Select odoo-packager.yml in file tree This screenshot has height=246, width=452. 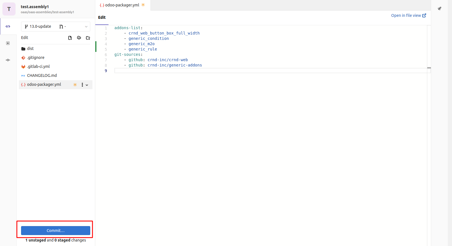tap(56, 84)
